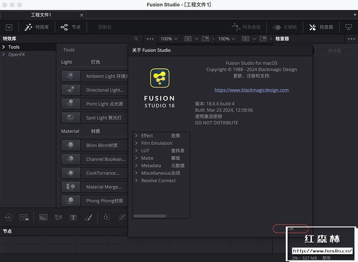Add a Fast Noise node from toolbar
The width and height of the screenshot is (358, 262).
click(x=58, y=217)
